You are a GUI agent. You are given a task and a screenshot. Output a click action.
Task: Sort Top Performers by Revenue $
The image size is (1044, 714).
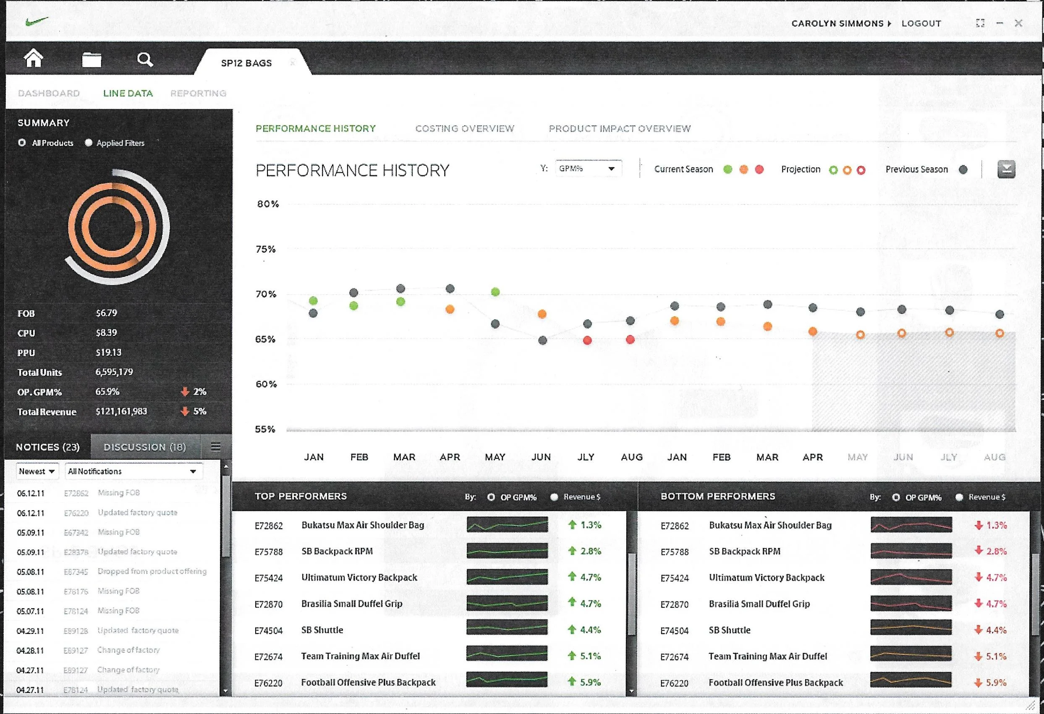555,497
